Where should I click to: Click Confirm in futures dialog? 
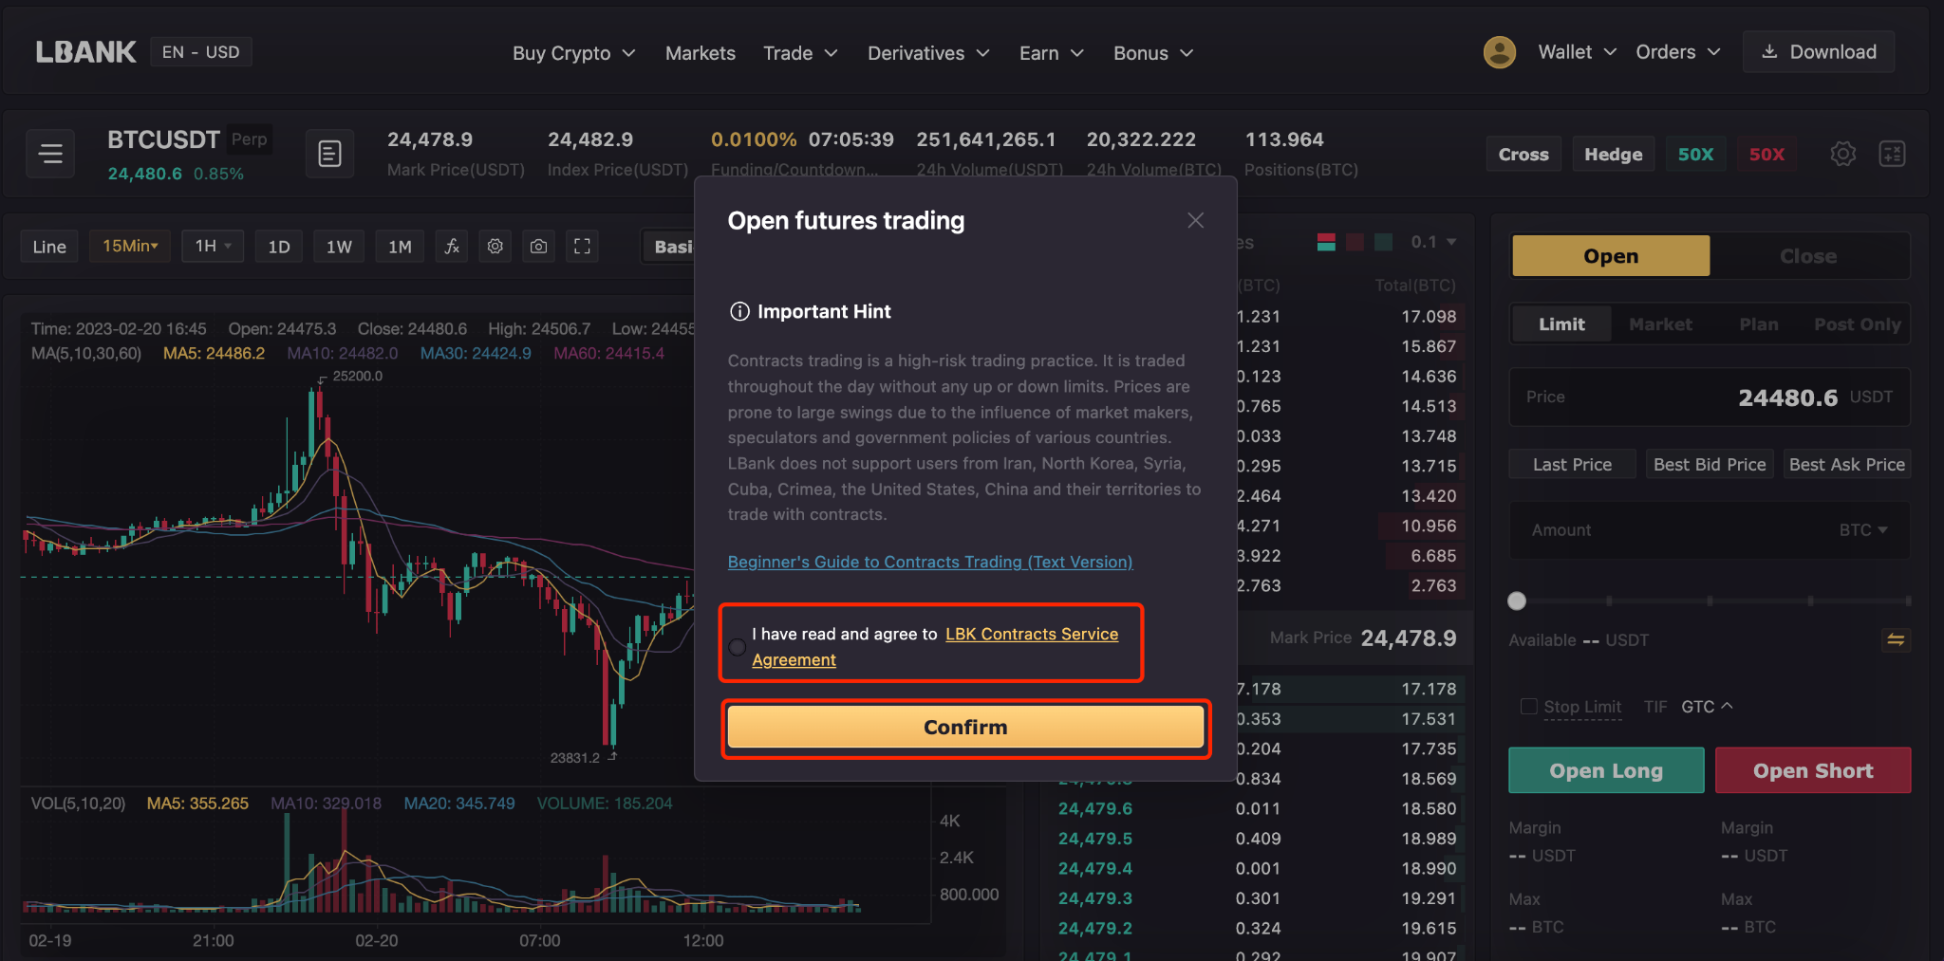pyautogui.click(x=965, y=728)
